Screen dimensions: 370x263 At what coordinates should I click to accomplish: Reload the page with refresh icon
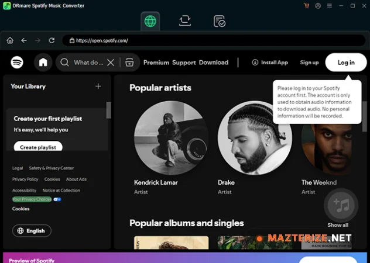click(x=52, y=40)
